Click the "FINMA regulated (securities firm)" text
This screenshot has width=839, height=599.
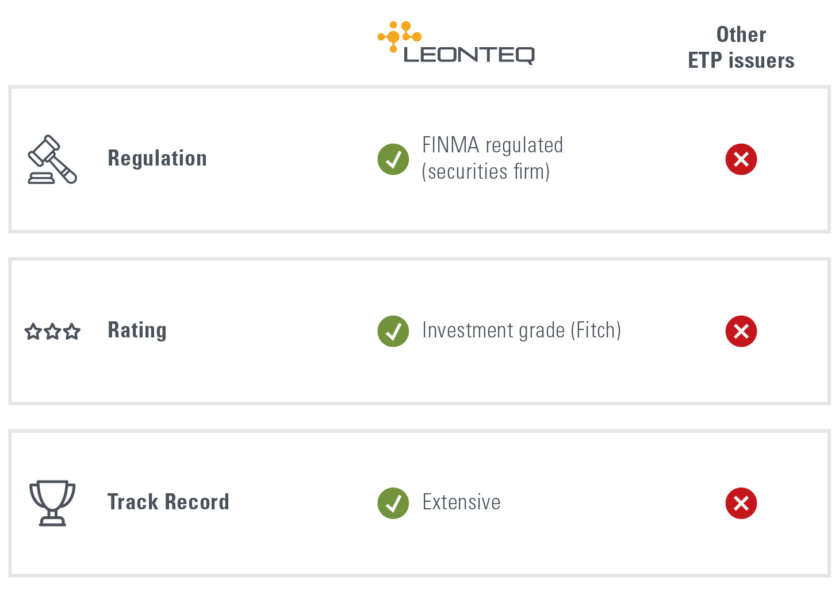[492, 158]
